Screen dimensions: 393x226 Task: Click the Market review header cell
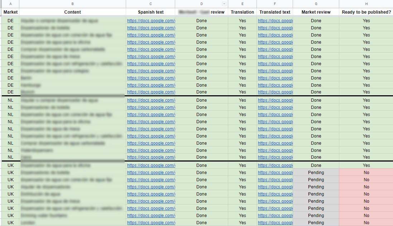tap(316, 12)
